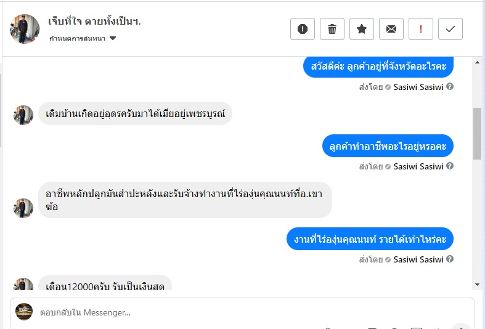Viewport: 485px width, 329px height.
Task: Star this conversation for follow-up
Action: click(x=362, y=29)
